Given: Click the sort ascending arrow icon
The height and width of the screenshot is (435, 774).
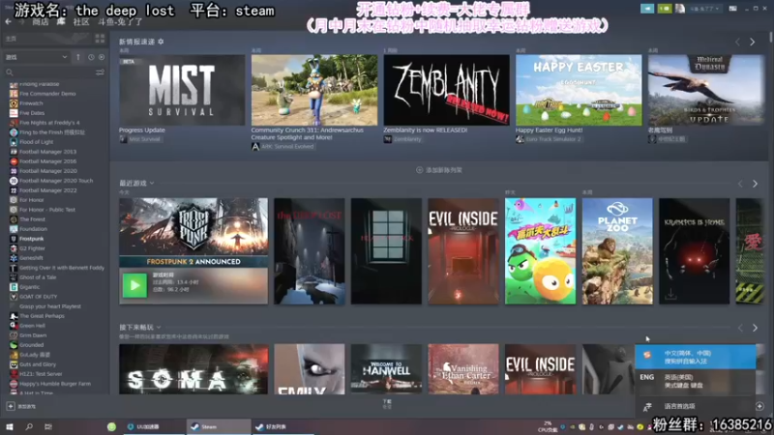Looking at the screenshot, I should tap(78, 57).
